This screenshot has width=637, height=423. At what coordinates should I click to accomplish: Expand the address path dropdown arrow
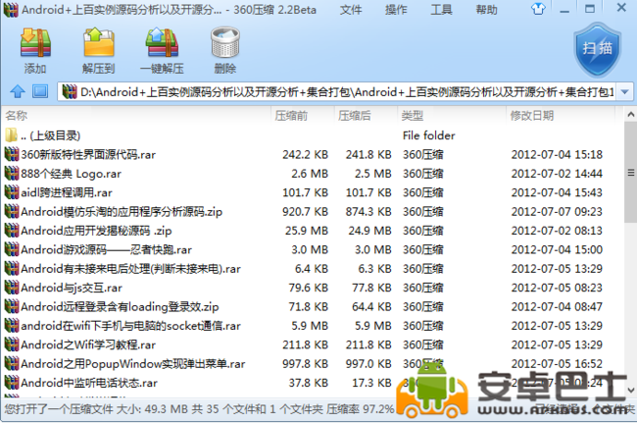coord(625,92)
